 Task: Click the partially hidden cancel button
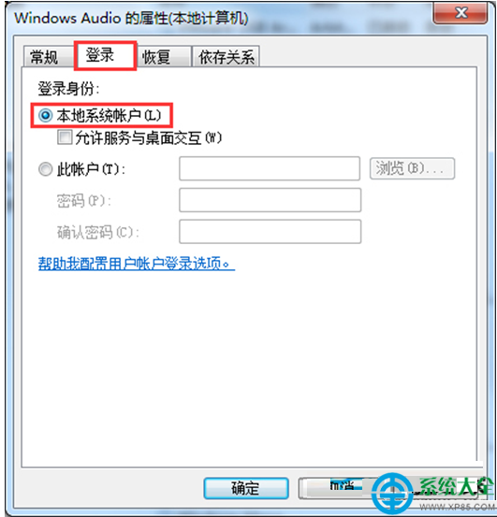pos(337,488)
